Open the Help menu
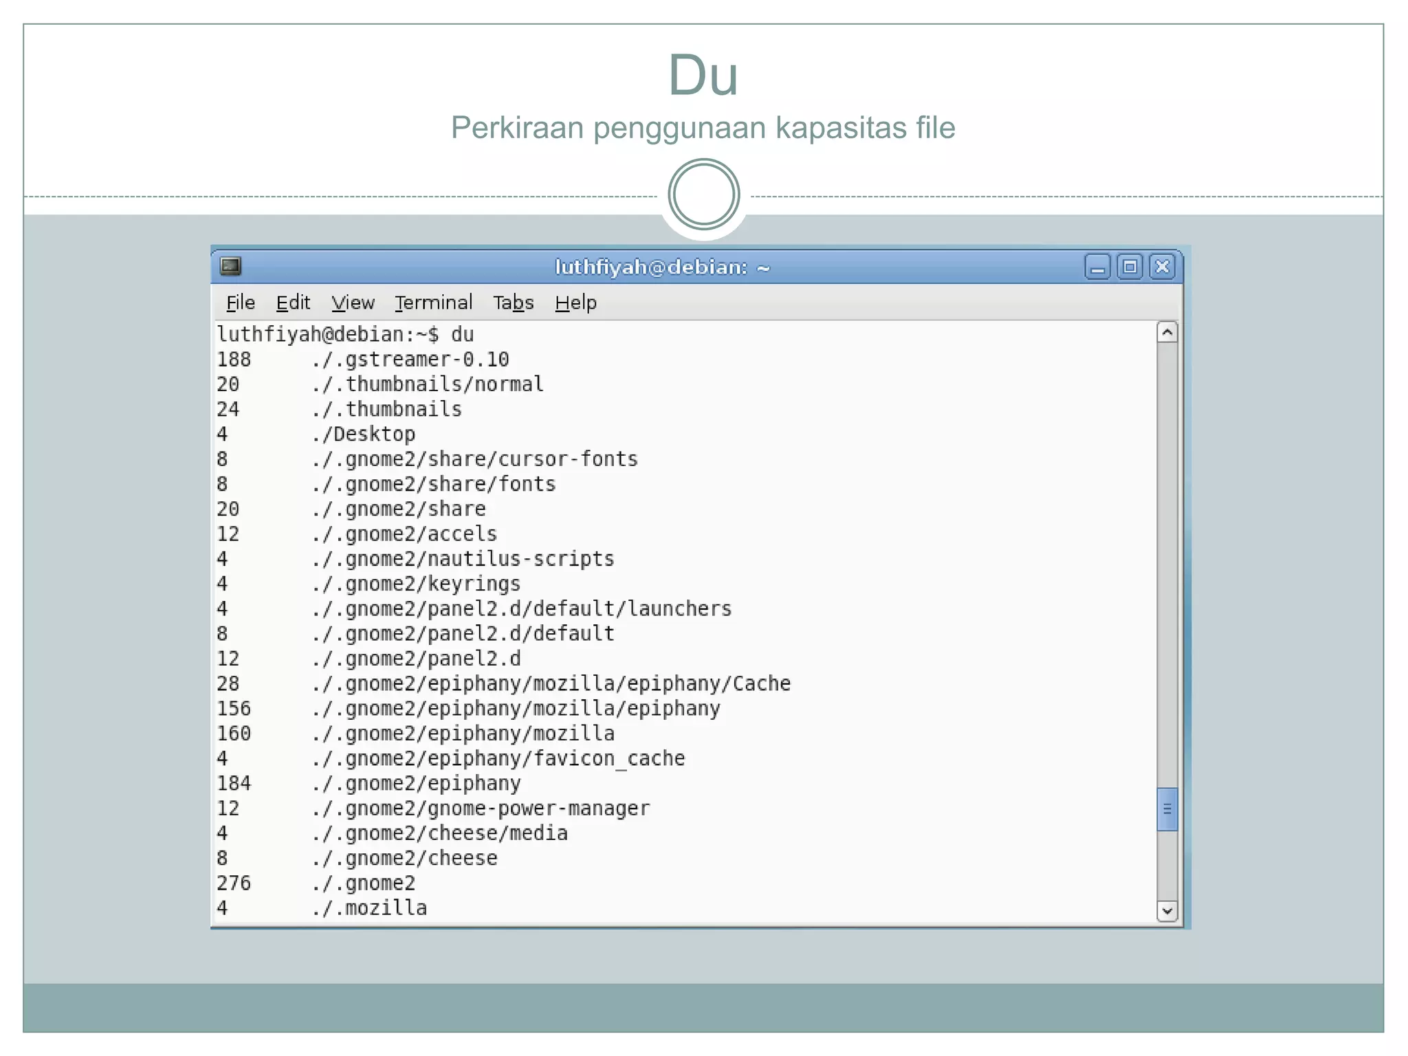The height and width of the screenshot is (1056, 1408). click(575, 302)
